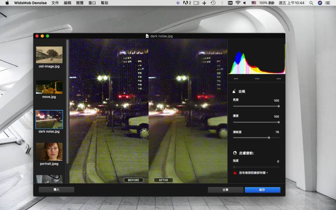Open the Apple menu
336x210 pixels.
[x=7, y=3]
